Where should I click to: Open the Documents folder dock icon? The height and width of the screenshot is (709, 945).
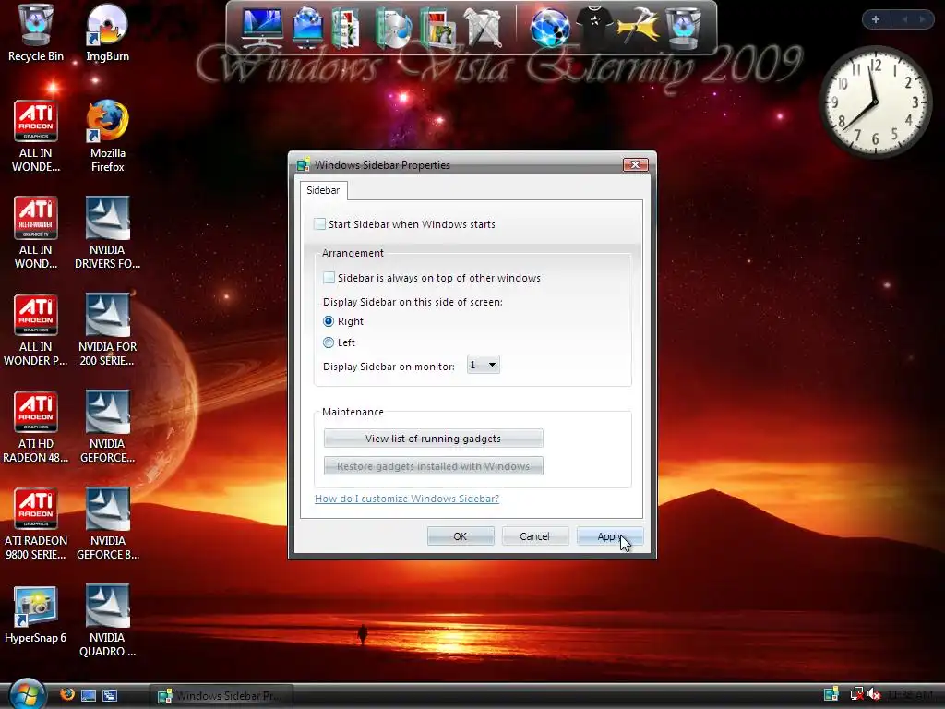click(346, 27)
